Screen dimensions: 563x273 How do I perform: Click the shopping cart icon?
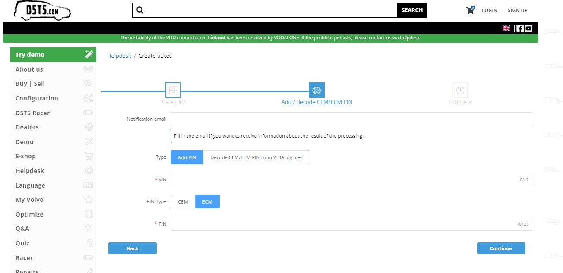[x=470, y=11]
